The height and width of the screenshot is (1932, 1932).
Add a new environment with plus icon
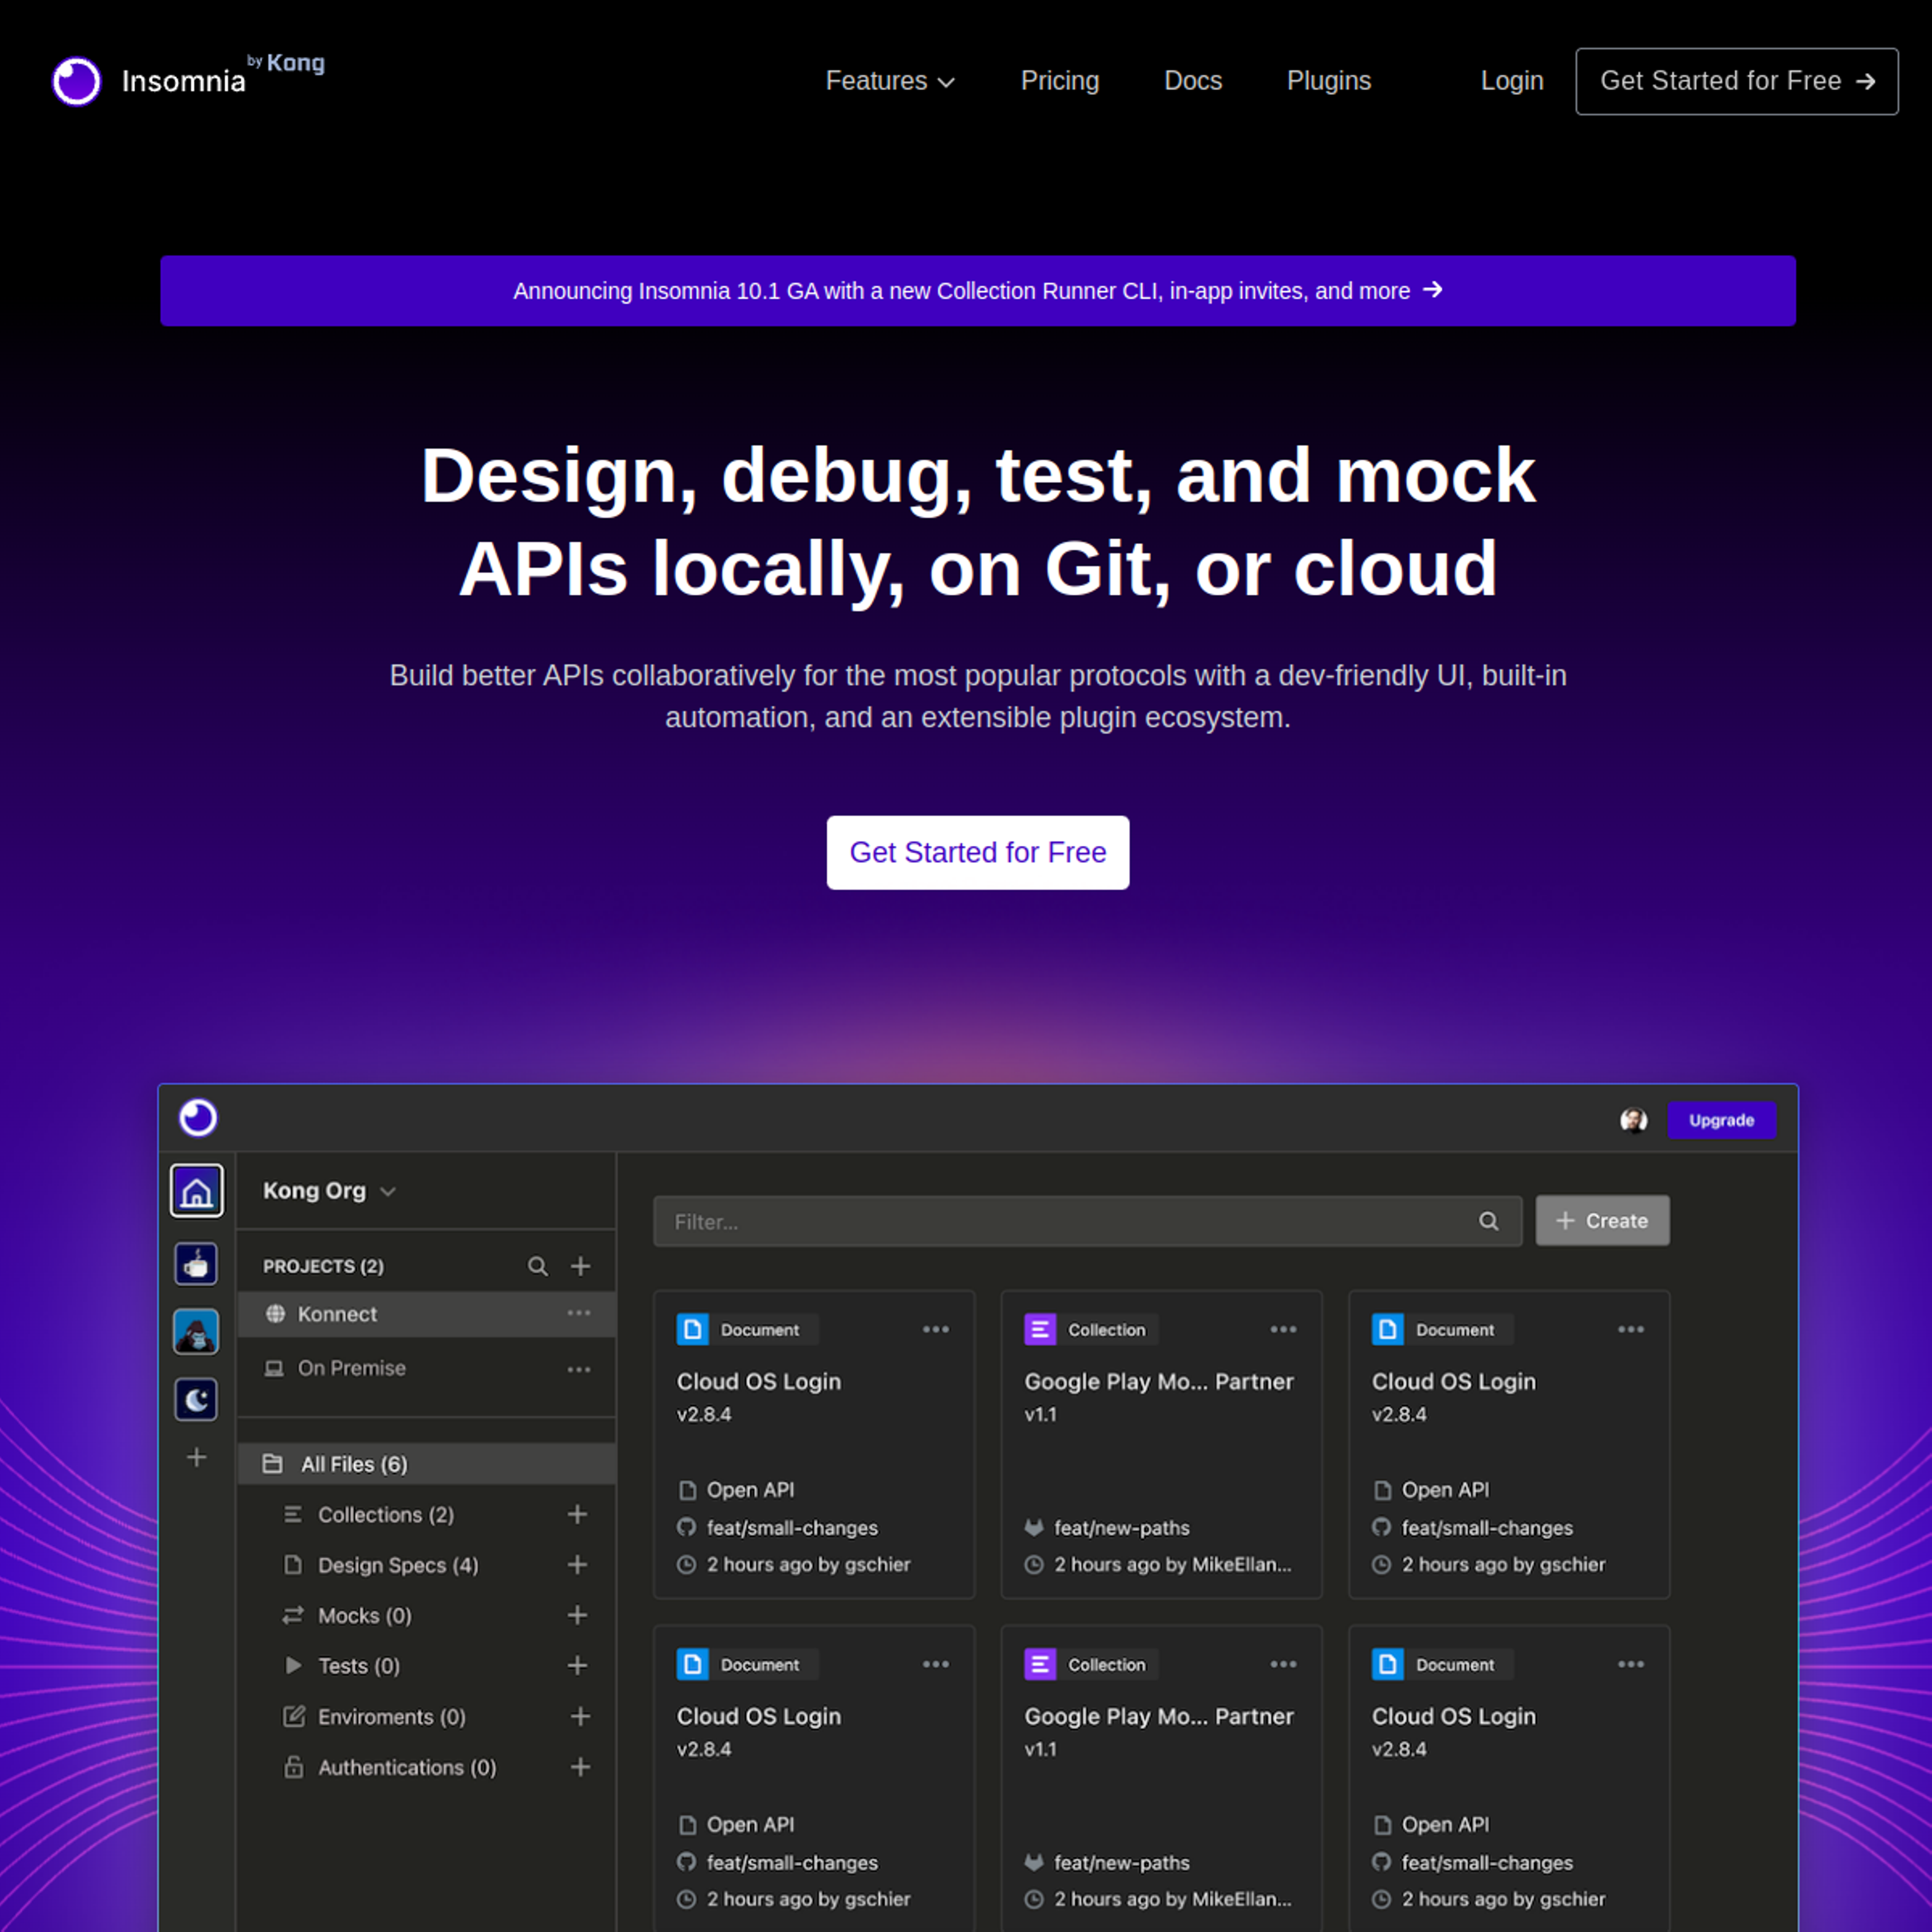pos(579,1716)
